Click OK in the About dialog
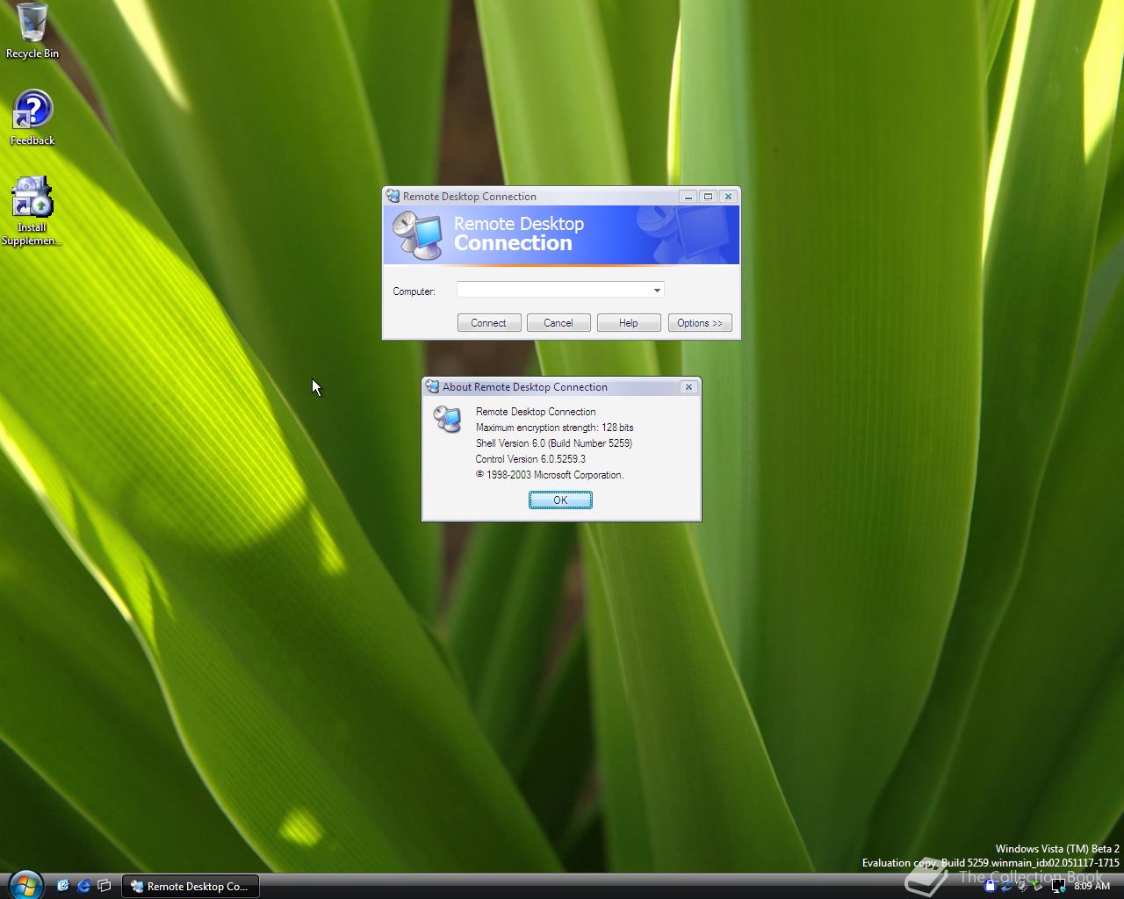 coord(560,500)
